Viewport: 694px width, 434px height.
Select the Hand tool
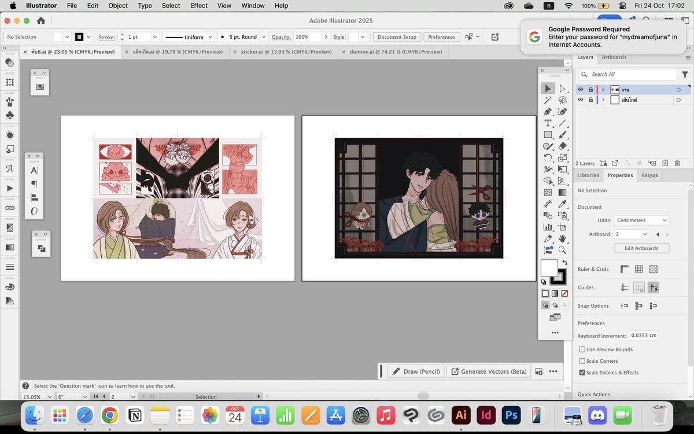(562, 239)
